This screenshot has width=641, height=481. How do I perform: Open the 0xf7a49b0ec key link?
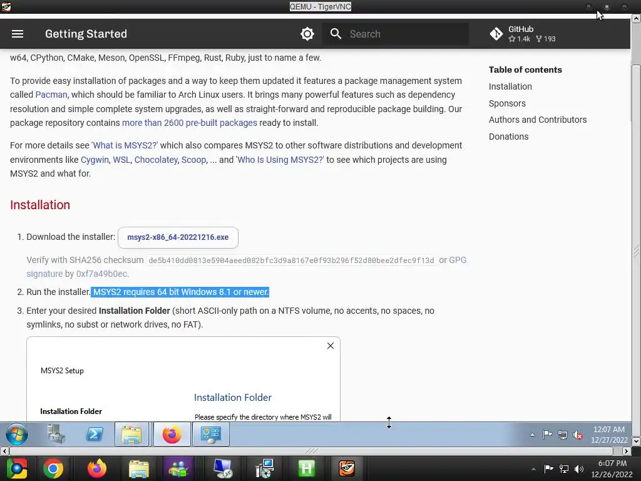(102, 274)
